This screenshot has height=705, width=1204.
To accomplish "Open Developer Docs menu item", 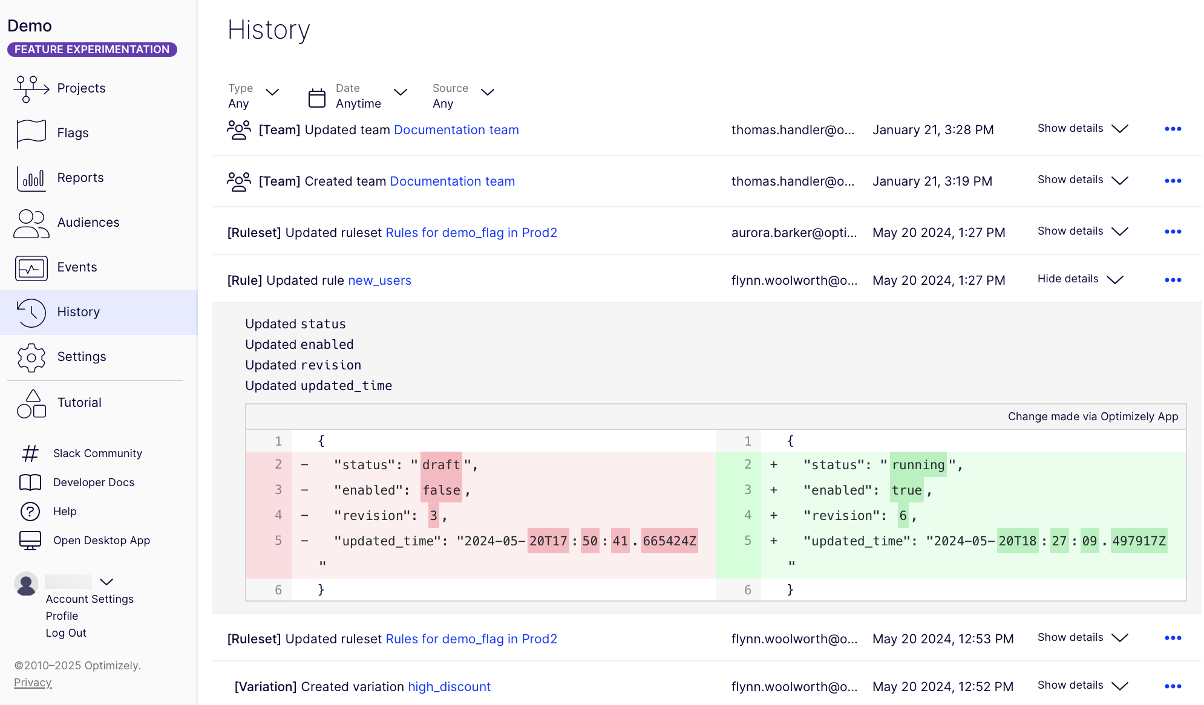I will (93, 482).
